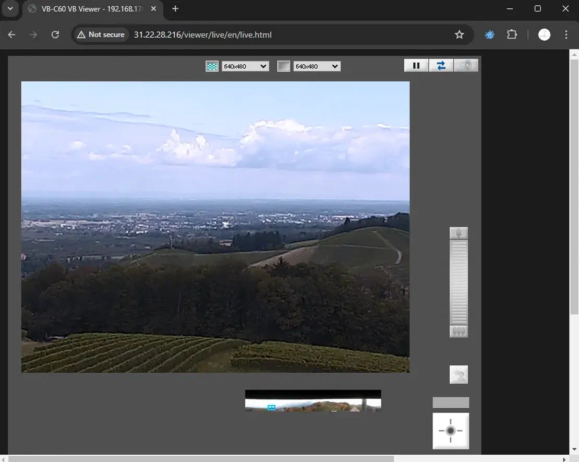Open the second 640x480 resolution dropdown
579x462 pixels.
pos(317,66)
